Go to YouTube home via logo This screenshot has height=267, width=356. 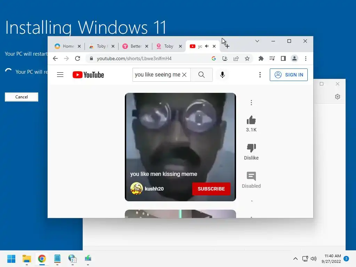[x=88, y=75]
